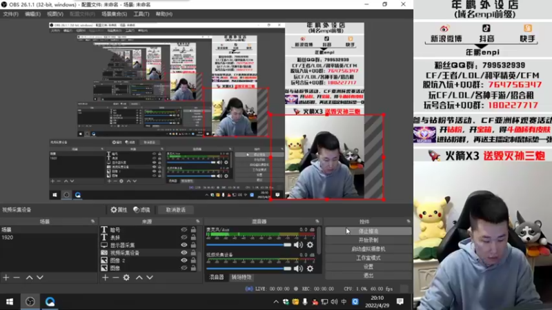This screenshot has width=552, height=310.
Task: Click the image icon beside 图像 2
Action: 104,260
